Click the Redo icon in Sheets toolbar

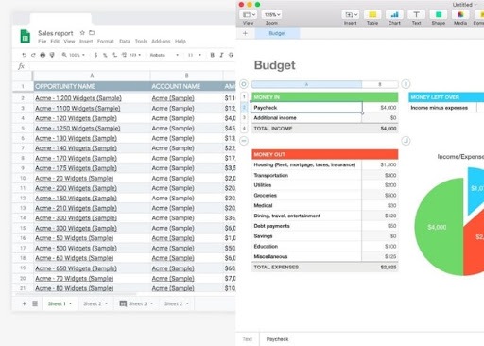point(33,55)
